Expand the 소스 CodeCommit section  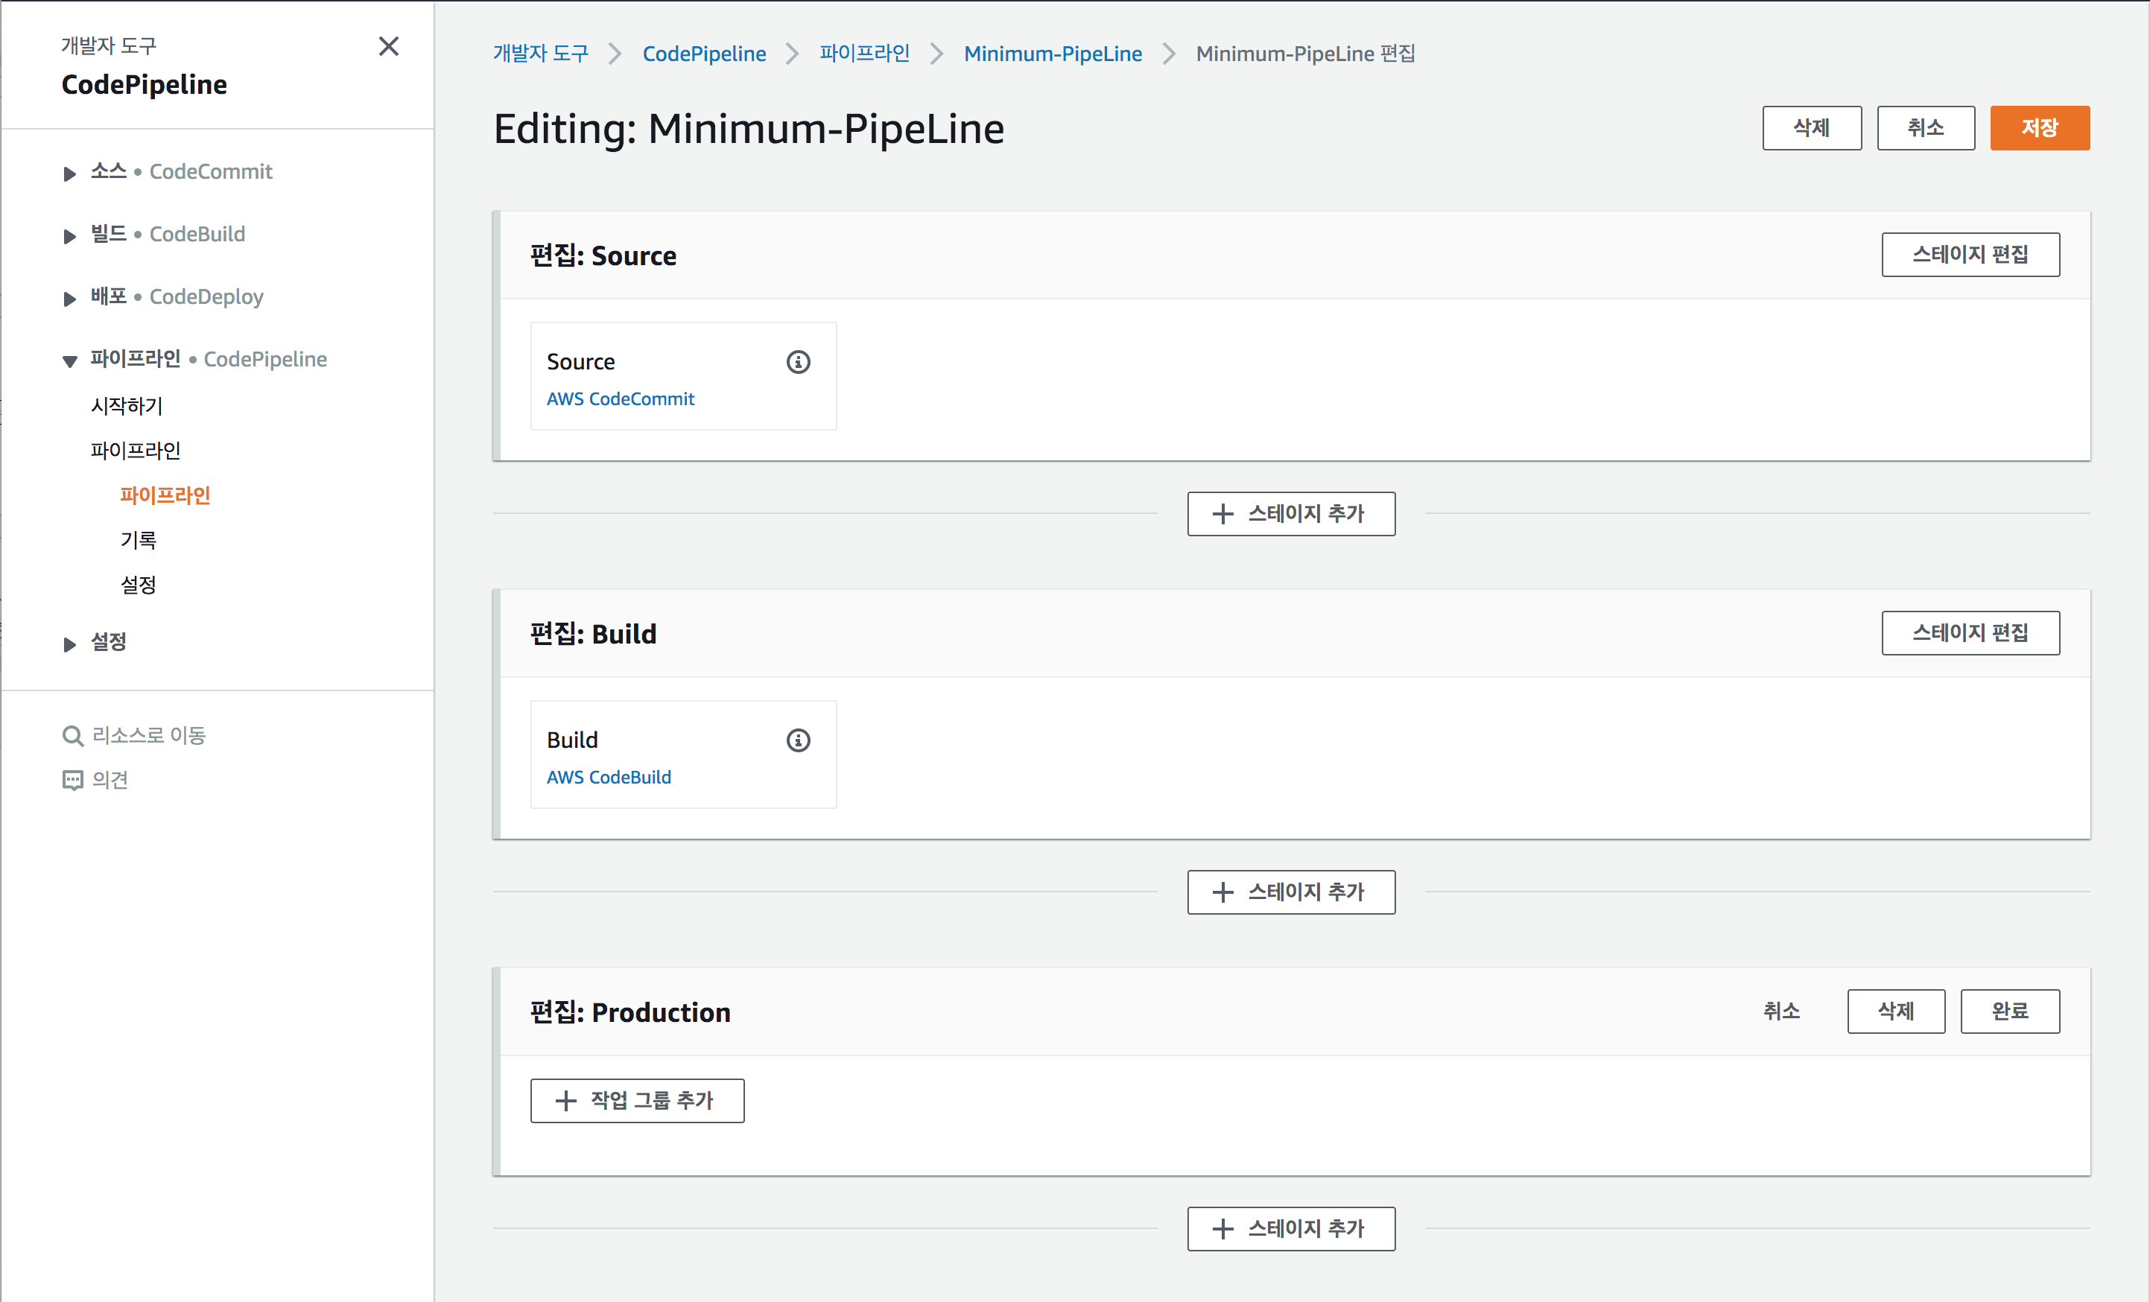click(x=70, y=174)
